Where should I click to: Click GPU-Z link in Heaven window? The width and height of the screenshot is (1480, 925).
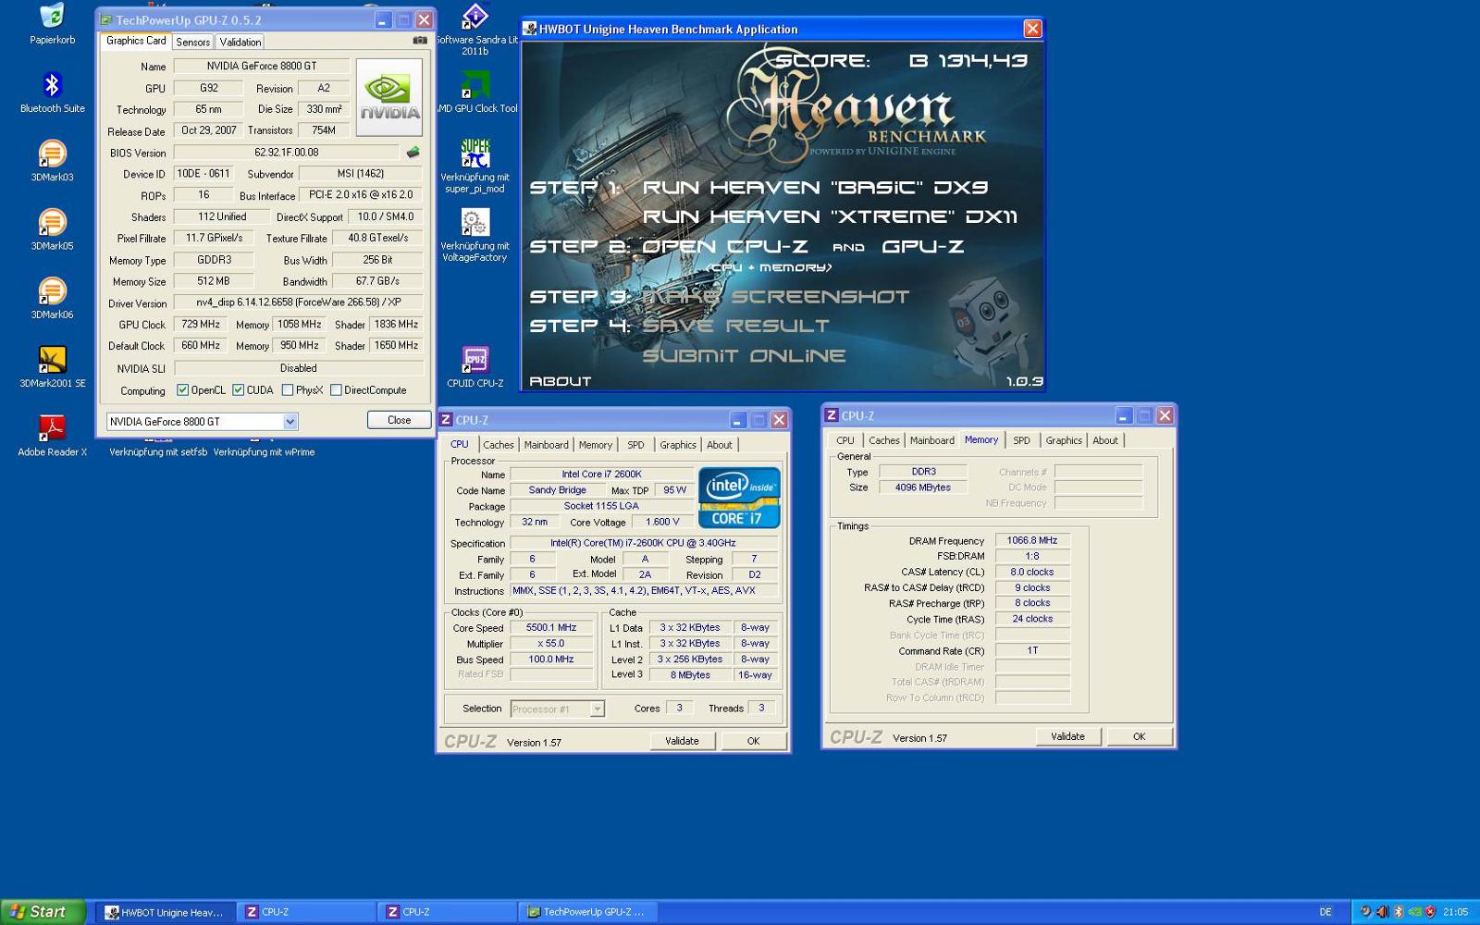coord(922,246)
